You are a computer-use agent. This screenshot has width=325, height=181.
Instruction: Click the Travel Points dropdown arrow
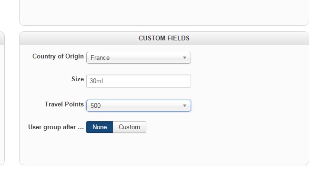pyautogui.click(x=184, y=105)
